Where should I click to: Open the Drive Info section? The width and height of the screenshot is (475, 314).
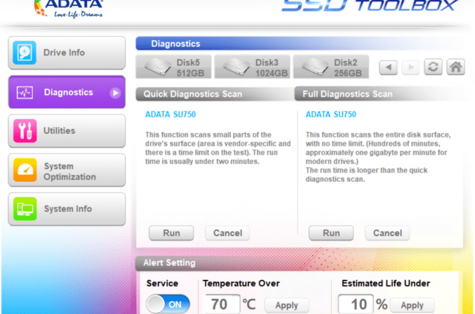tap(66, 53)
